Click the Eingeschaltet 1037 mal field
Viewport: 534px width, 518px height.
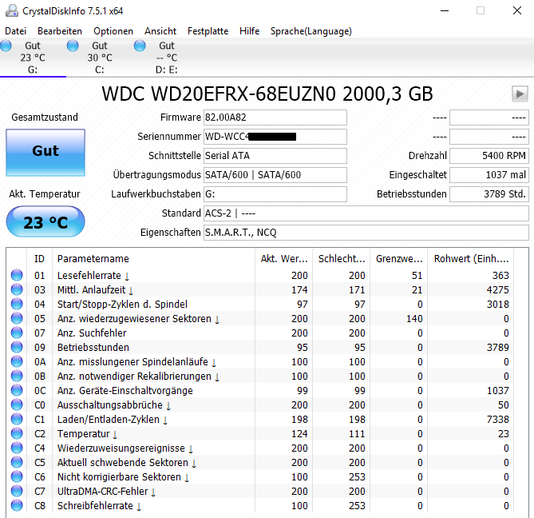(489, 174)
